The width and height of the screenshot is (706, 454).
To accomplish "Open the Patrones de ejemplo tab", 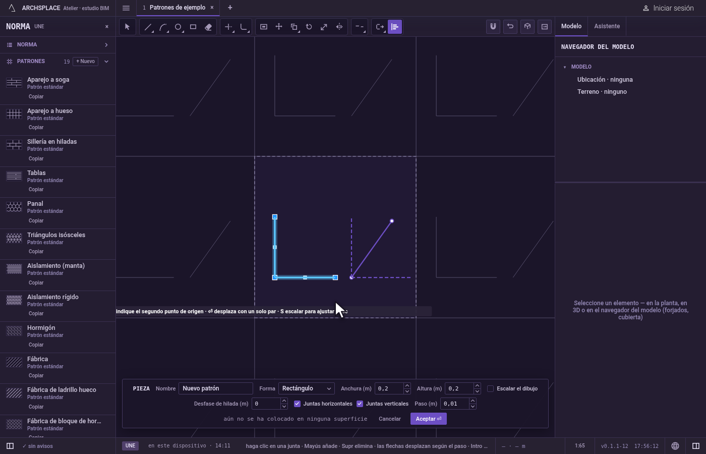I will click(178, 8).
